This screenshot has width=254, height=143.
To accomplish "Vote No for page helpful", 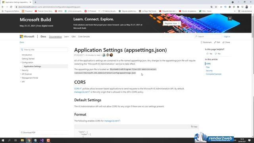I will 217,54.
